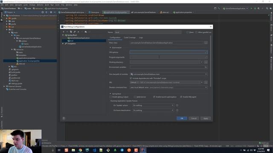This screenshot has width=273, height=153.
Task: Toggle Allow parallel run checkbox
Action: [x=196, y=32]
